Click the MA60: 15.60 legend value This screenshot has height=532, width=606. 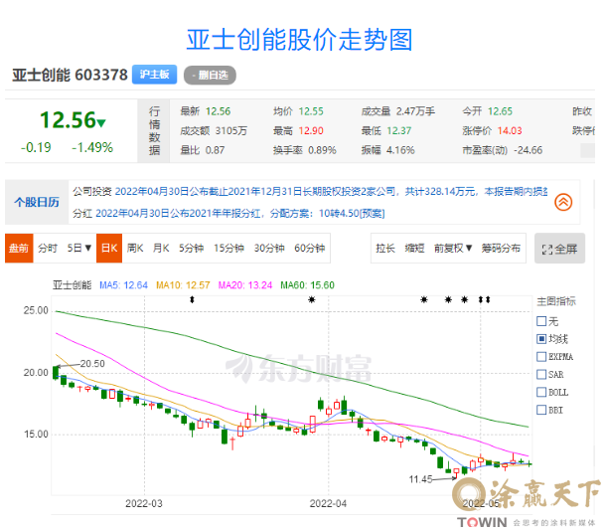tap(307, 285)
